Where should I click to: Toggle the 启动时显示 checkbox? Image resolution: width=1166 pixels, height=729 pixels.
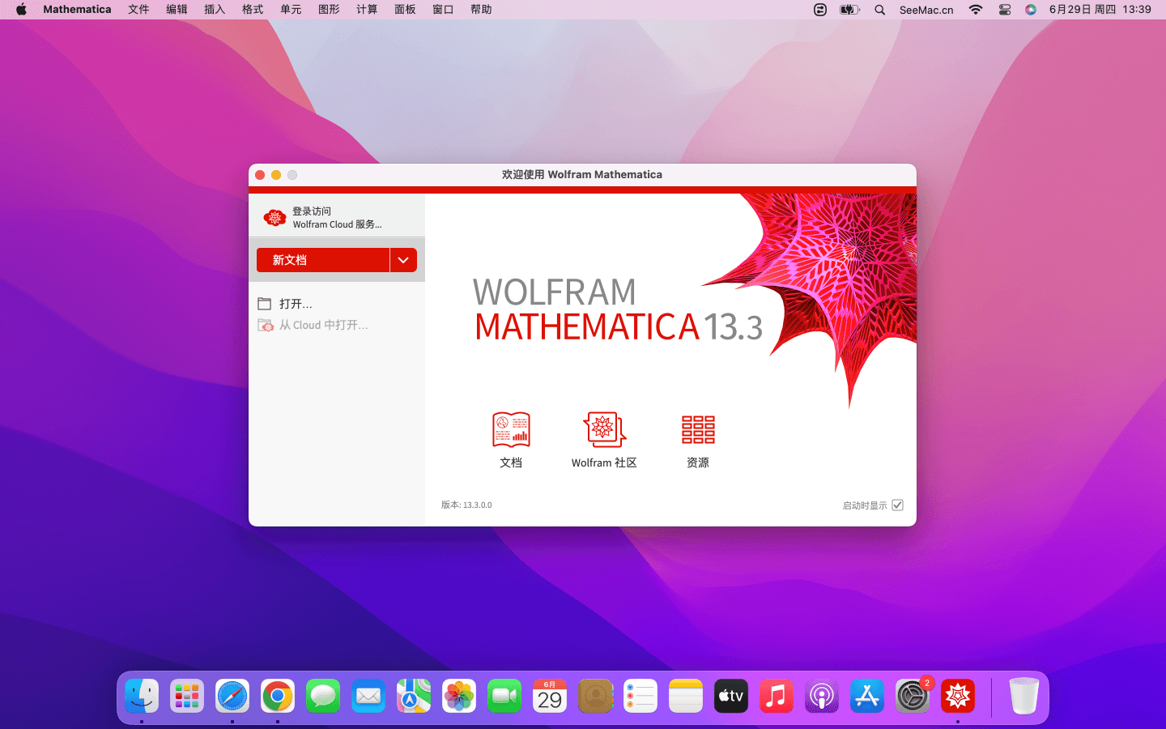897,505
